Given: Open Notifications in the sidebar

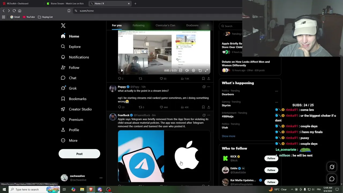Looking at the screenshot, I should click(x=75, y=57).
